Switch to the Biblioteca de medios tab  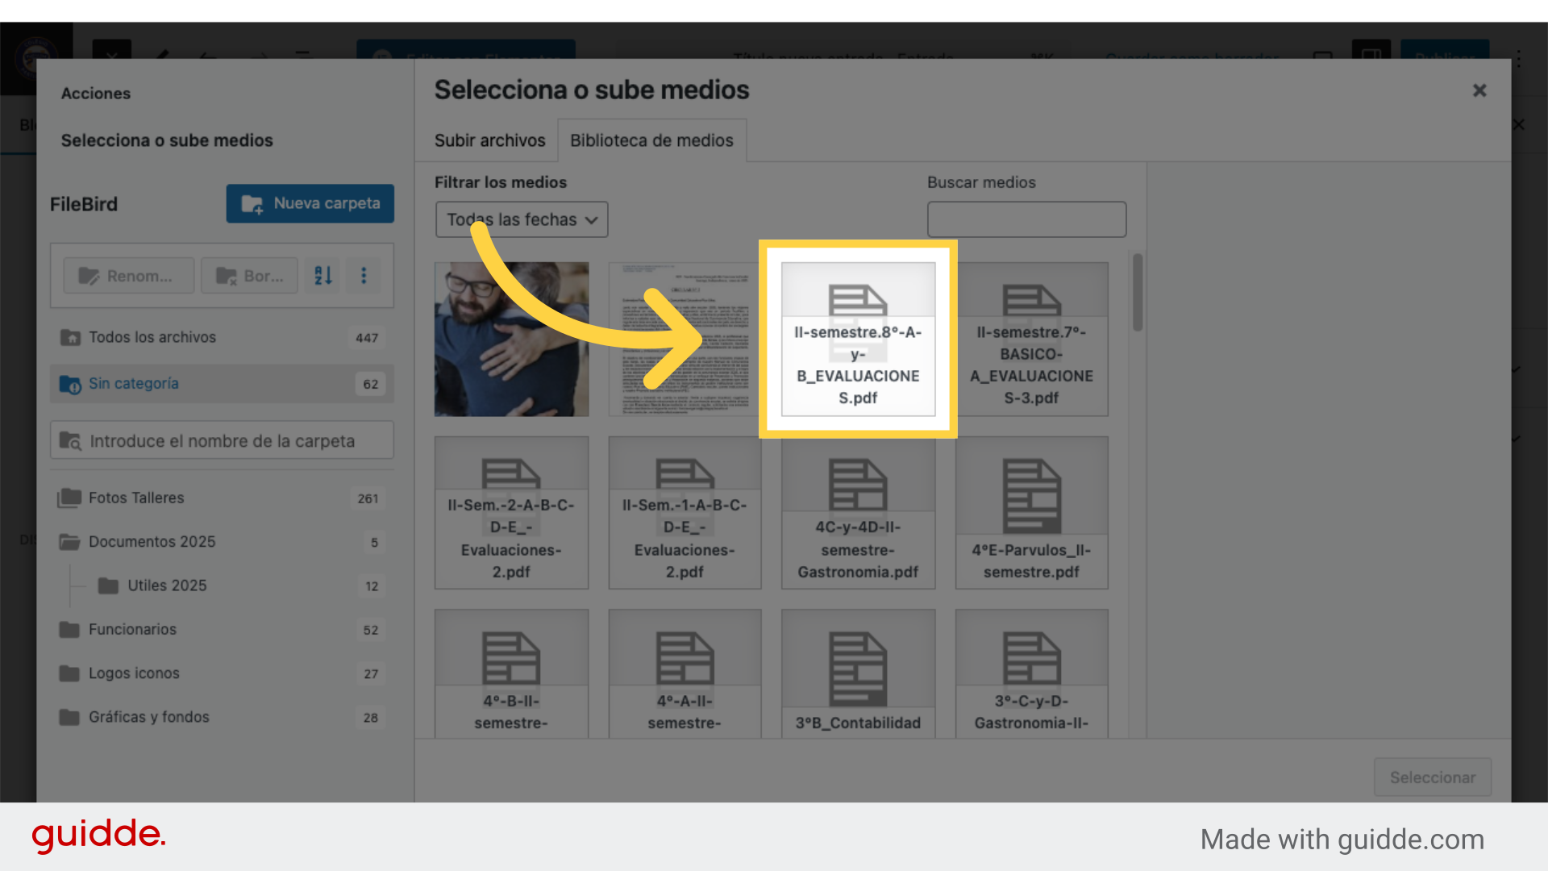tap(651, 140)
